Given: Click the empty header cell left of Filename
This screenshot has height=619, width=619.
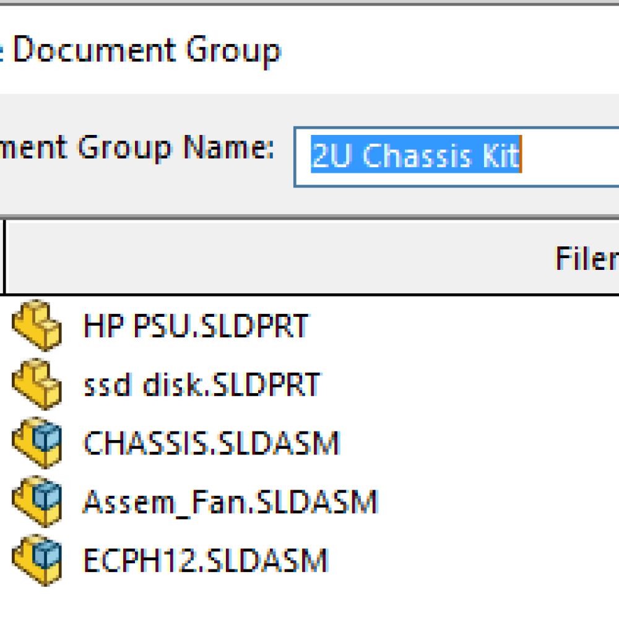Looking at the screenshot, I should tap(2, 258).
